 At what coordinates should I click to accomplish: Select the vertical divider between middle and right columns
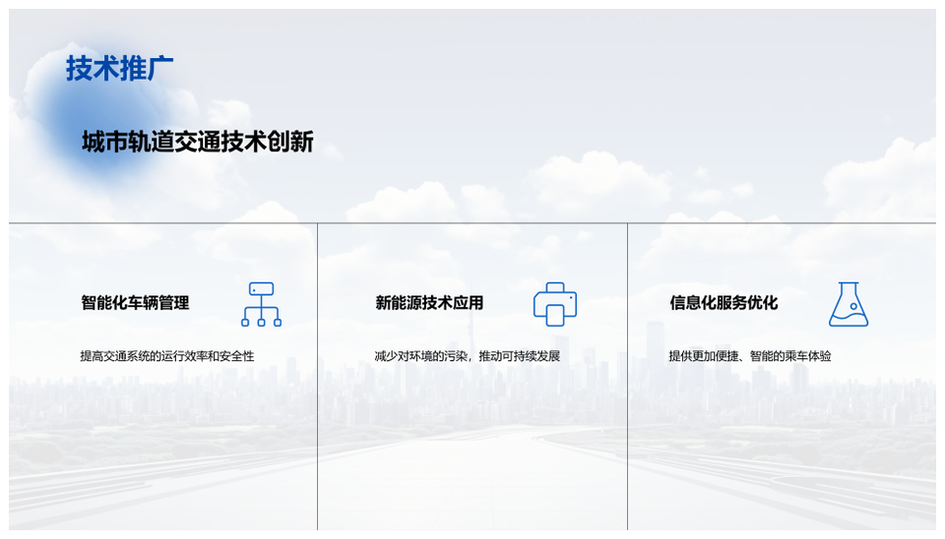627,393
